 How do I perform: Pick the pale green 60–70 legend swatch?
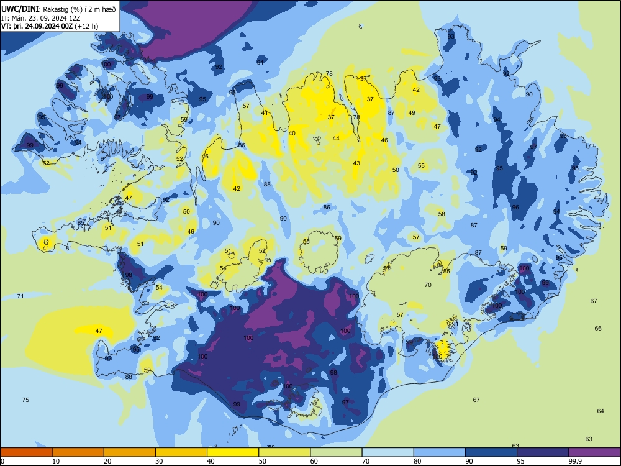tap(336, 452)
